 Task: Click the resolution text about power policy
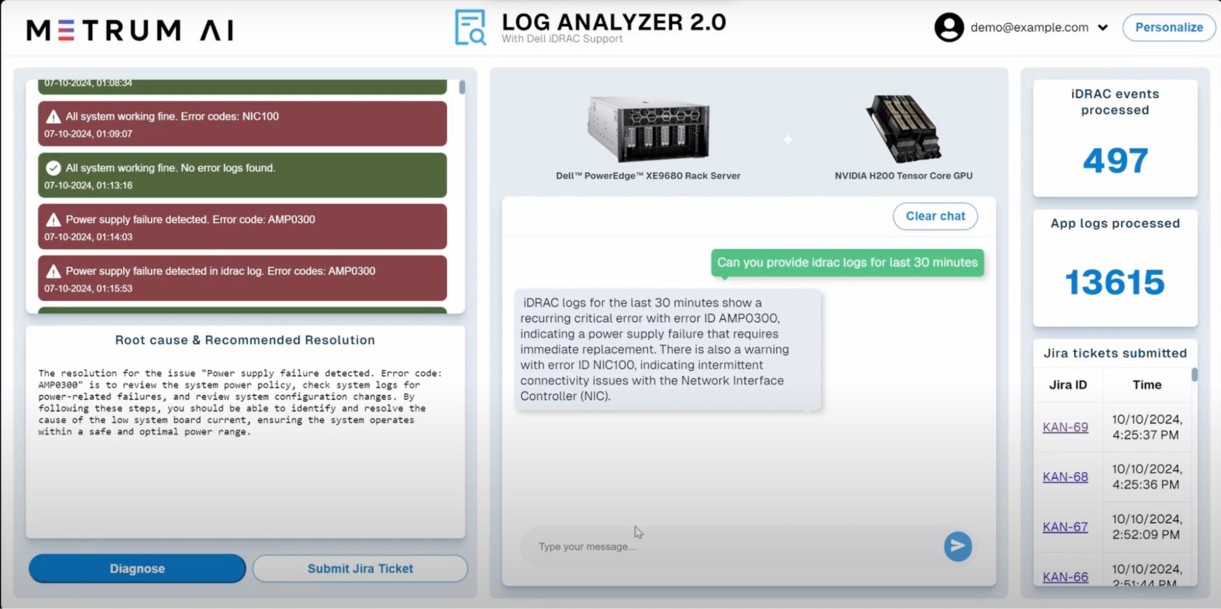[240, 403]
